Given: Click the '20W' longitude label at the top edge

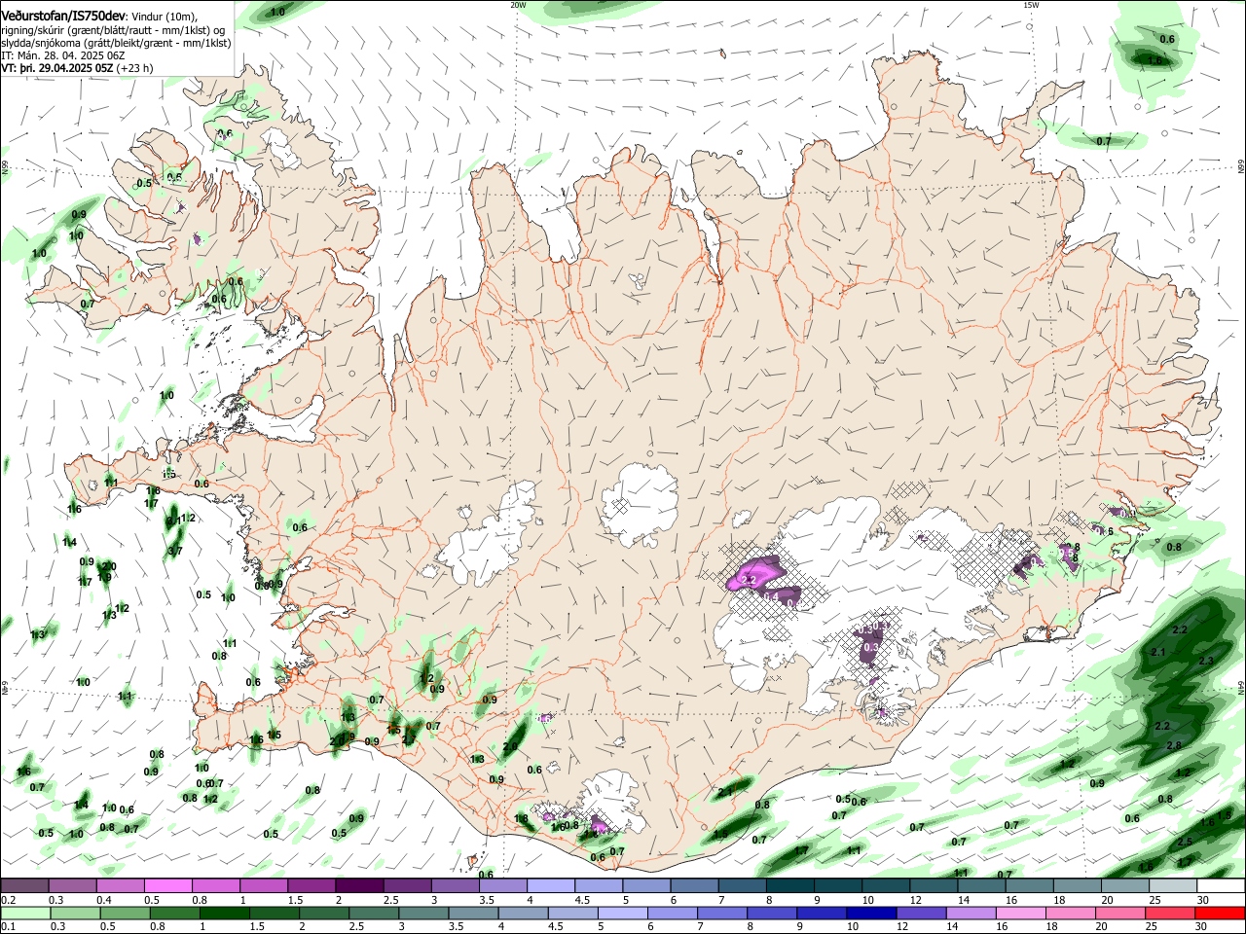Looking at the screenshot, I should click(x=518, y=5).
